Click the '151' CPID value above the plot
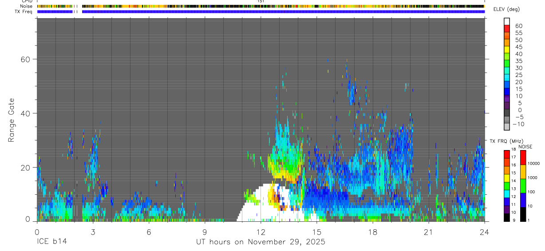 click(261, 2)
